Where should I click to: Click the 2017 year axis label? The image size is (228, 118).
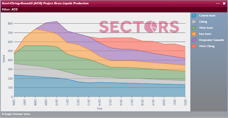pyautogui.click(x=132, y=102)
